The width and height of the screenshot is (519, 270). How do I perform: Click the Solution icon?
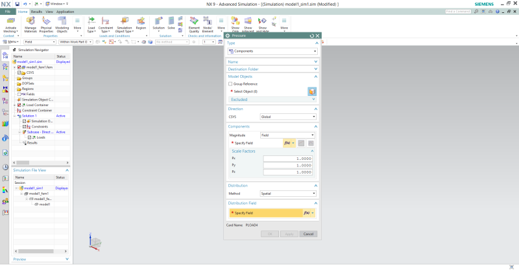coord(158,21)
